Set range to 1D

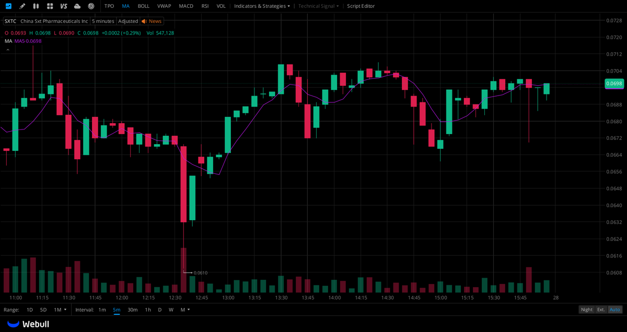(x=30, y=310)
